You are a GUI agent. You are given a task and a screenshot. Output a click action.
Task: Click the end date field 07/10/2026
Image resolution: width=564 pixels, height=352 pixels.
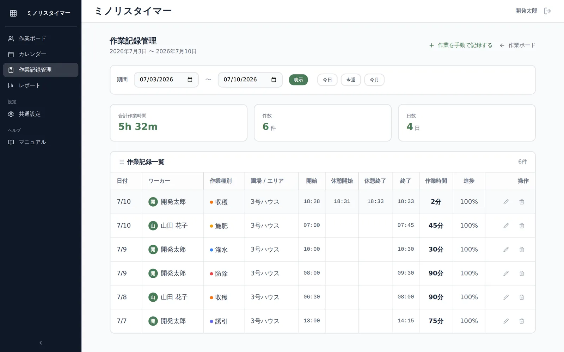[x=250, y=80]
